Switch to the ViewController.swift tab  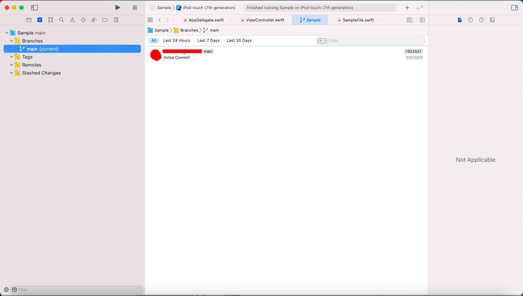(x=262, y=20)
